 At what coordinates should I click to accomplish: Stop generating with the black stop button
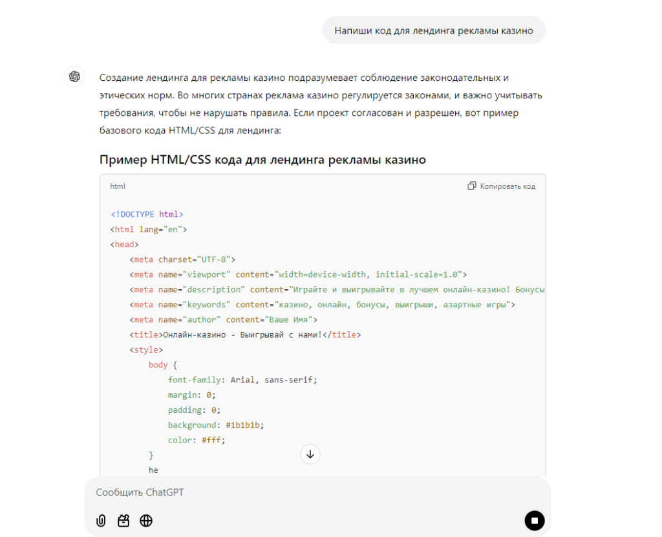point(535,521)
